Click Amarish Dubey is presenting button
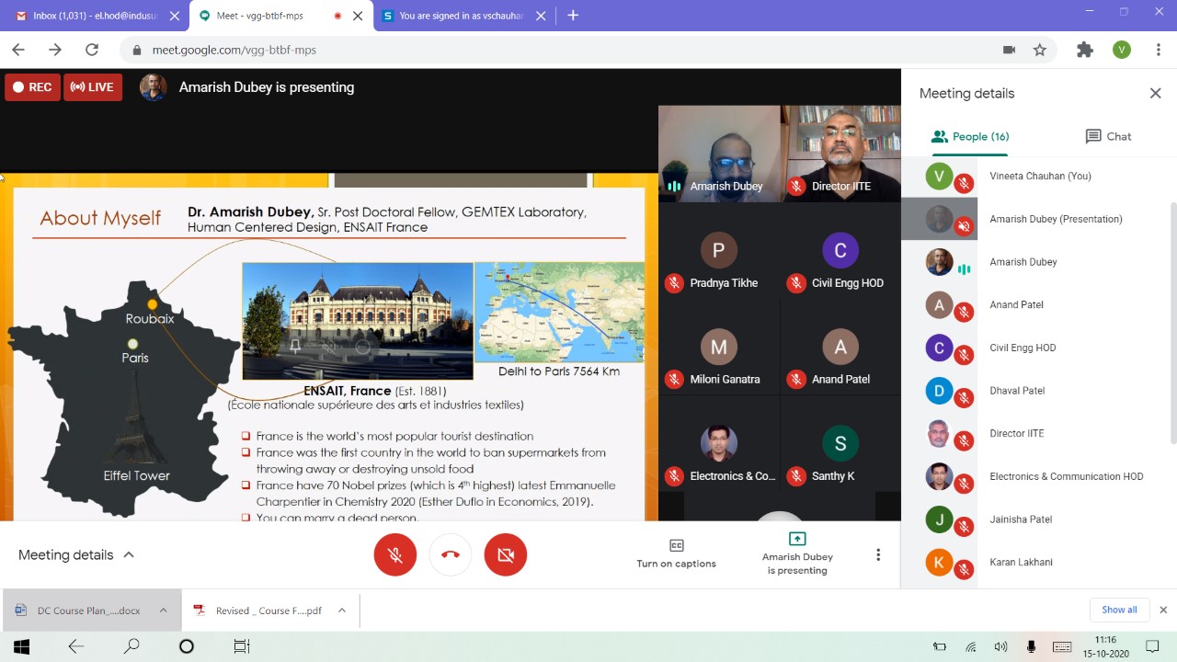The image size is (1177, 662). coord(797,554)
